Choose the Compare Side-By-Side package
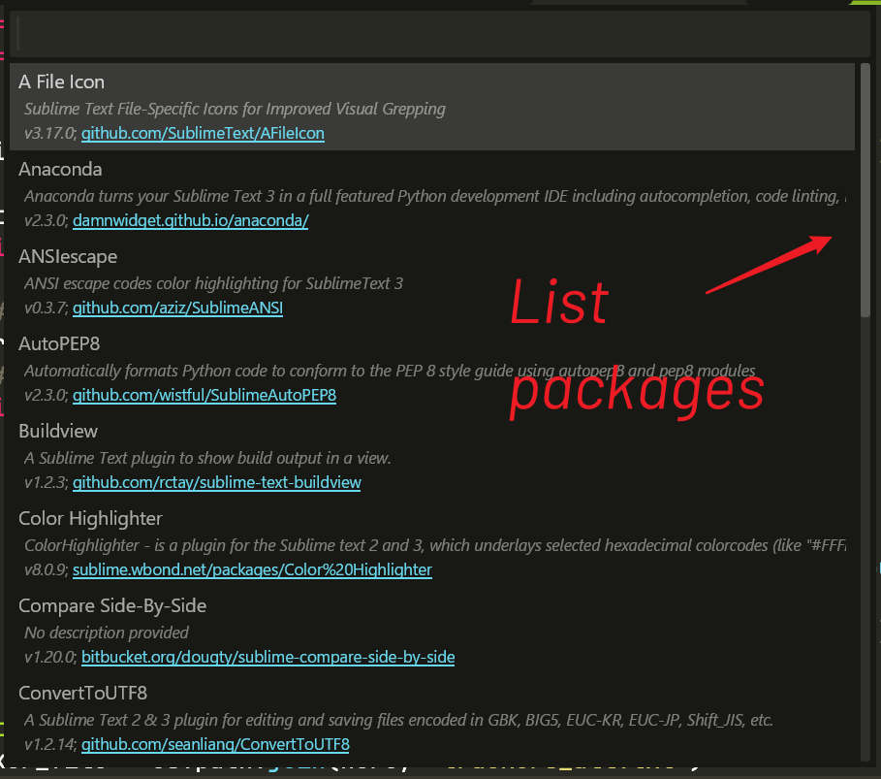881x779 pixels. tap(112, 606)
